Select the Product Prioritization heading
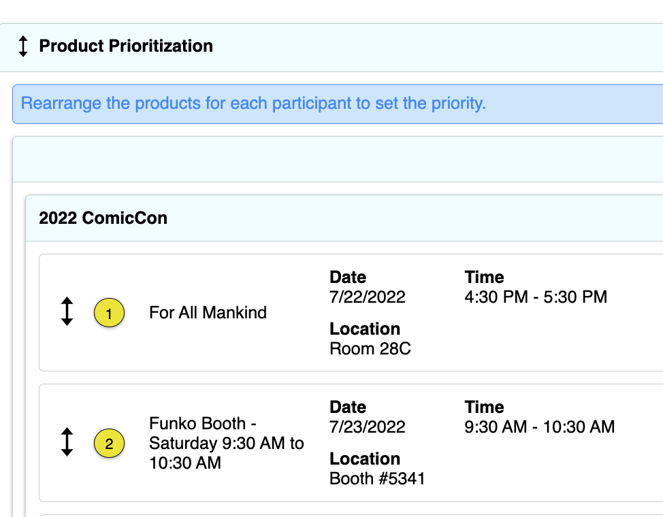Viewport: 663px width, 517px height. pos(126,46)
